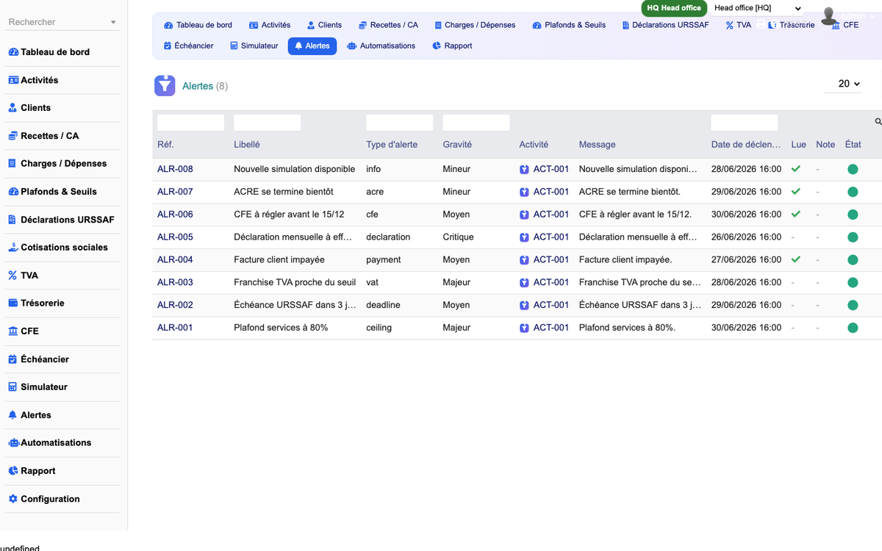
Task: Open alert ALR-008 reference link
Action: pyautogui.click(x=175, y=169)
